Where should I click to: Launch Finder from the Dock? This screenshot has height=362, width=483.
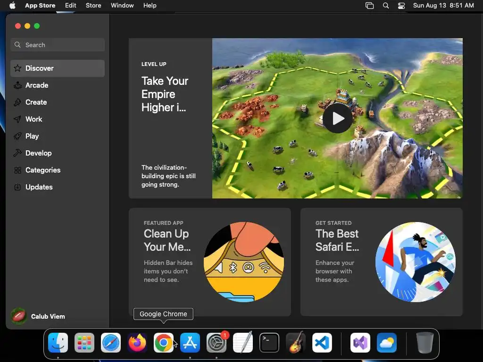pos(58,343)
